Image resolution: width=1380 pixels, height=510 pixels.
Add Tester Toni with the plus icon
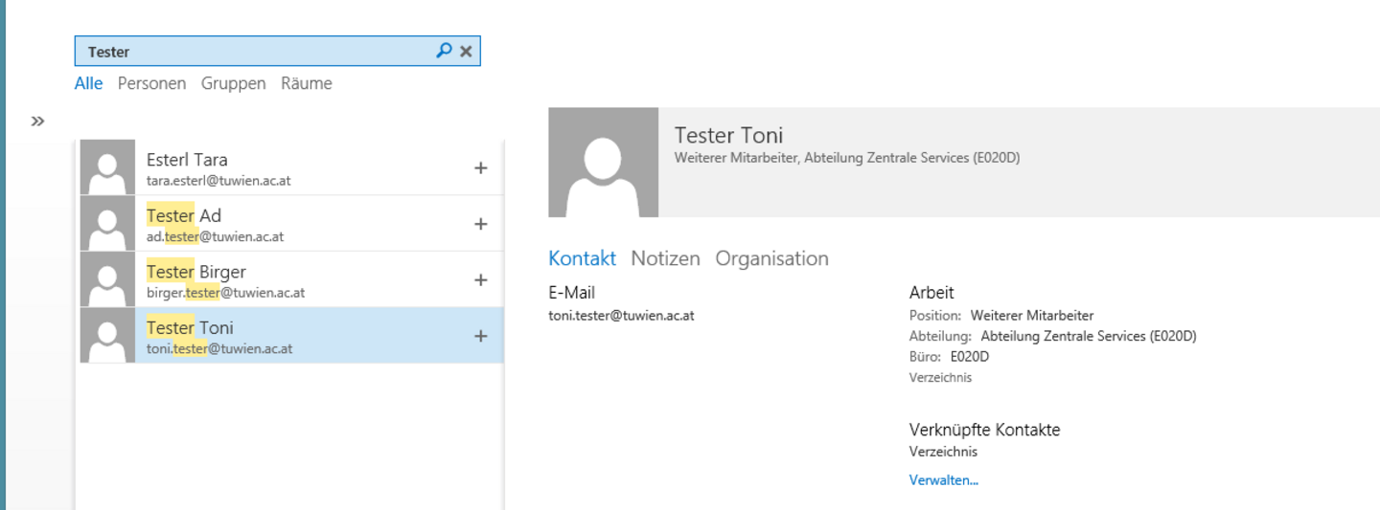(481, 336)
